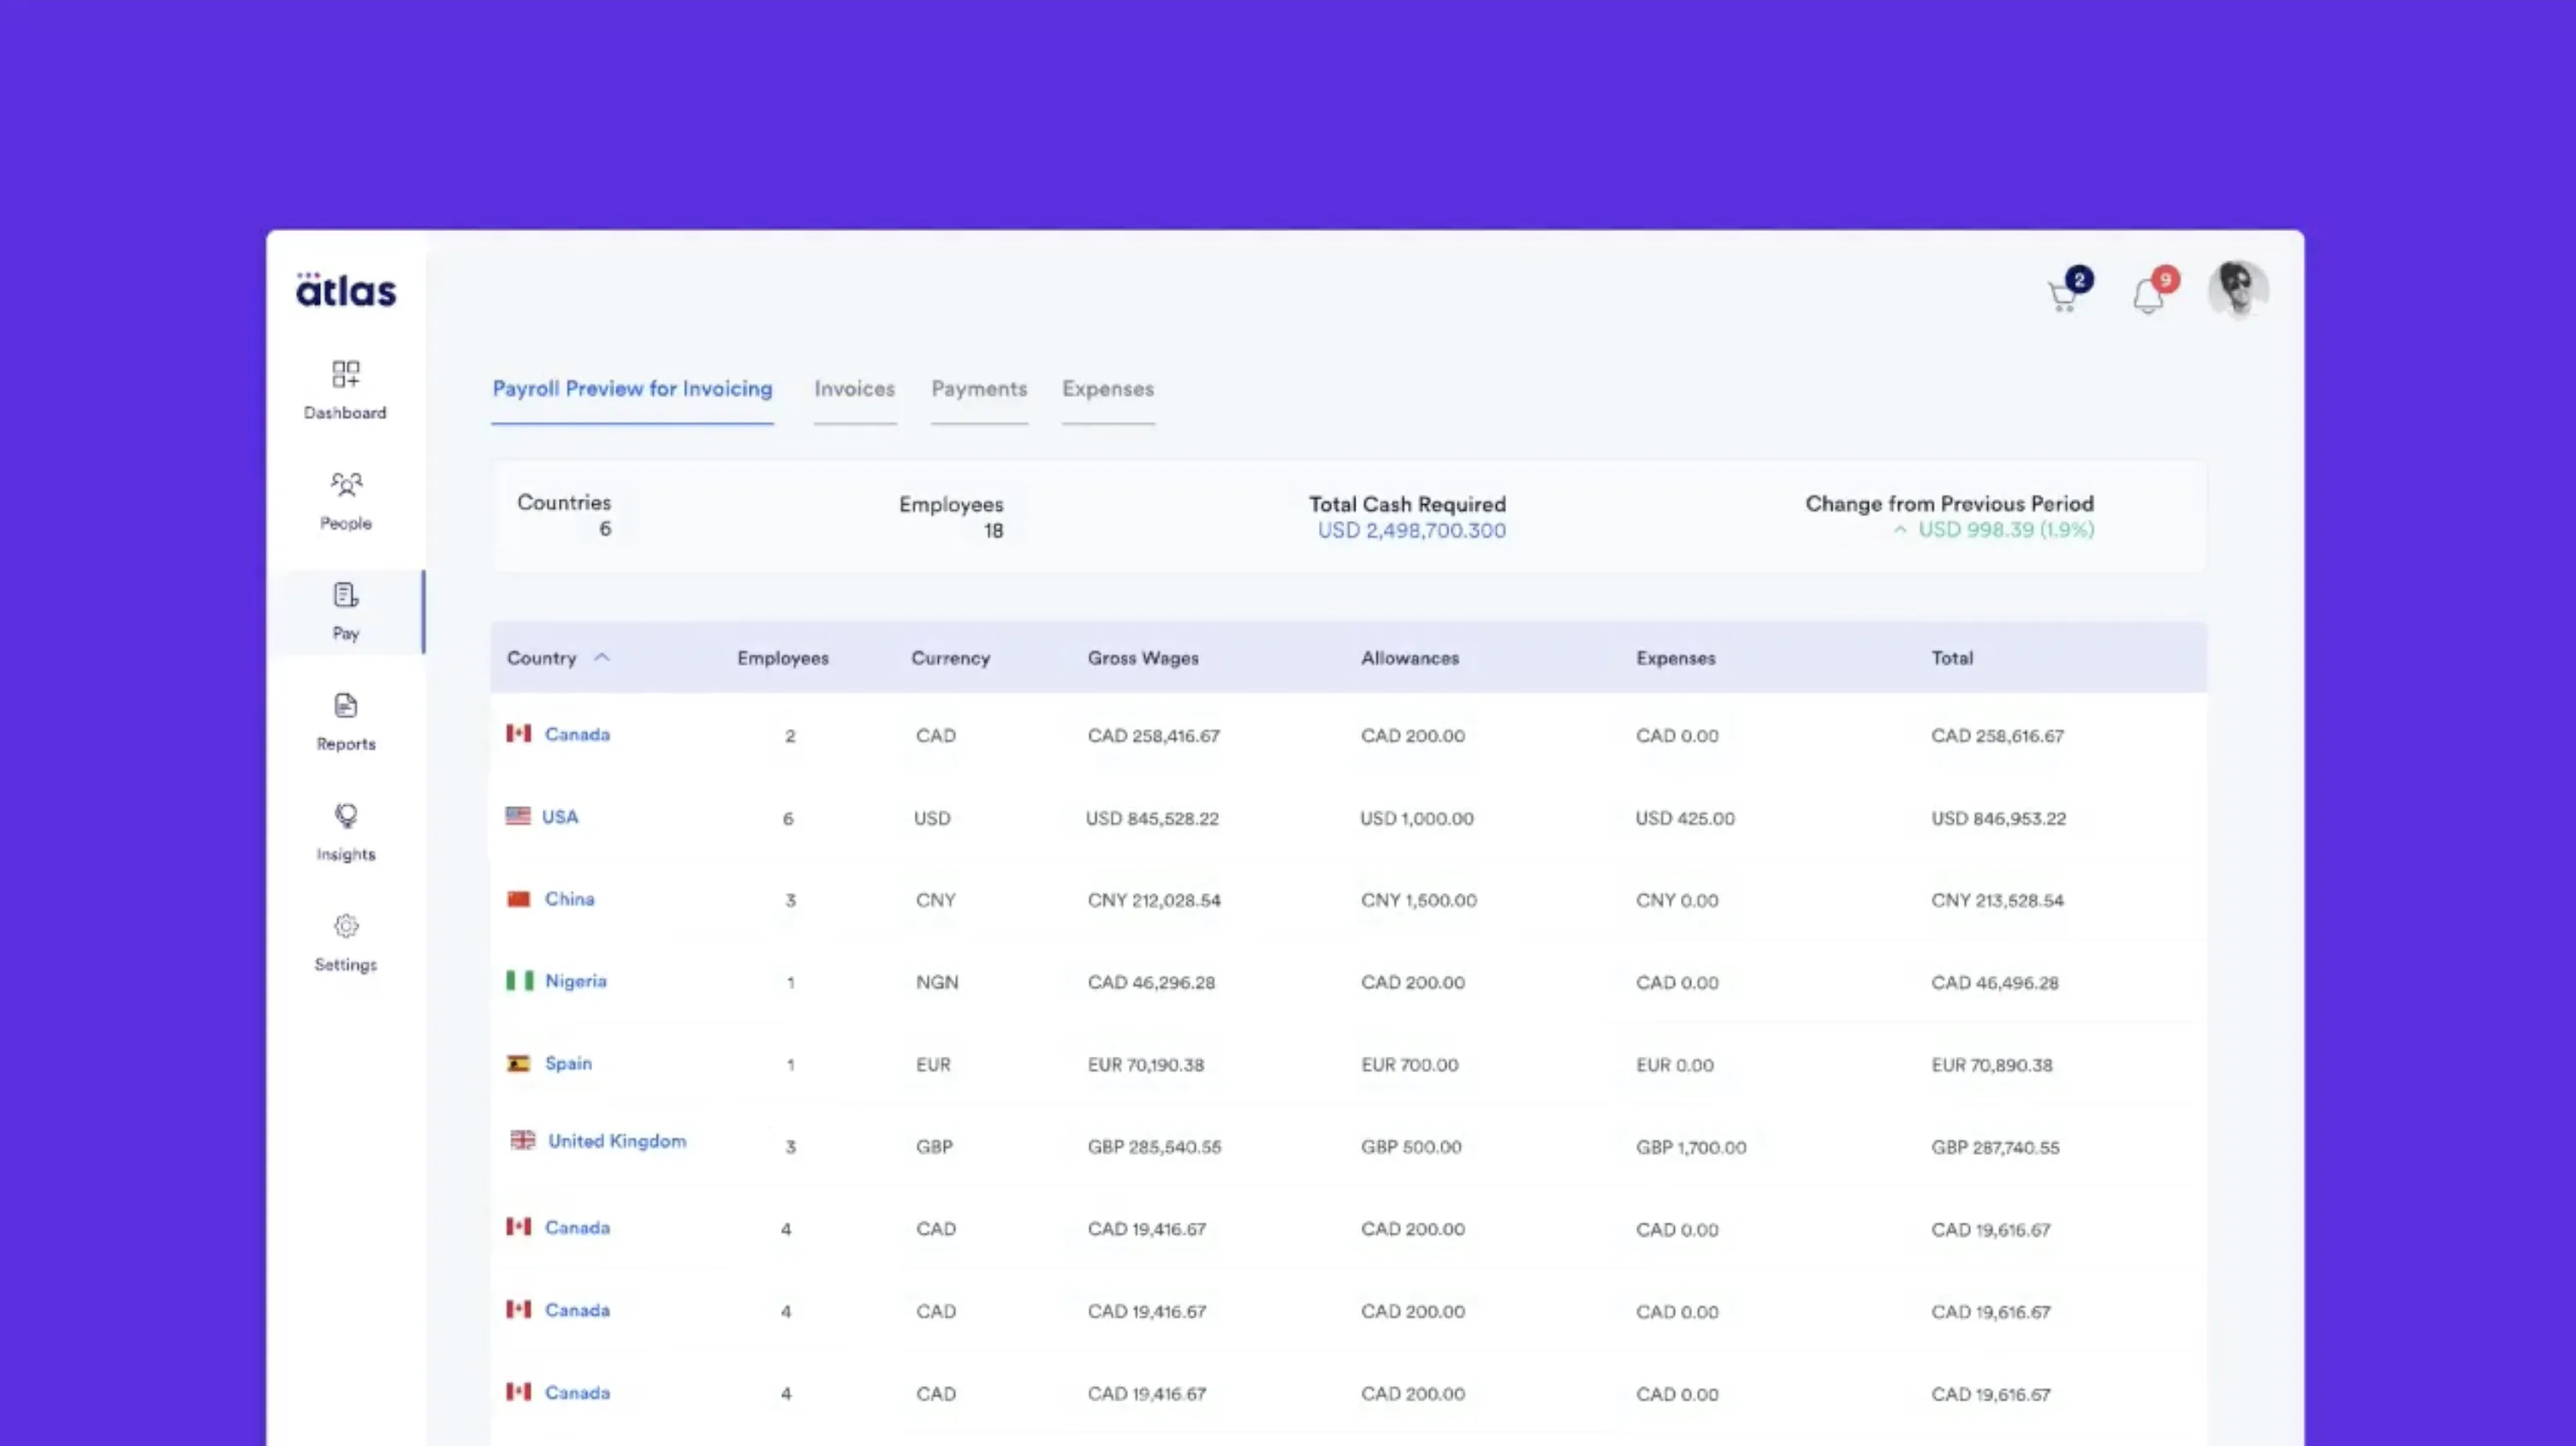
Task: Click the atlas logo
Action: 346,289
